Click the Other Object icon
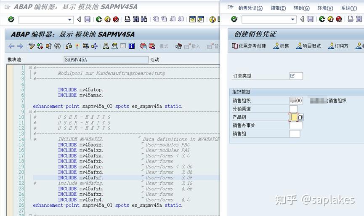 (x=49, y=46)
